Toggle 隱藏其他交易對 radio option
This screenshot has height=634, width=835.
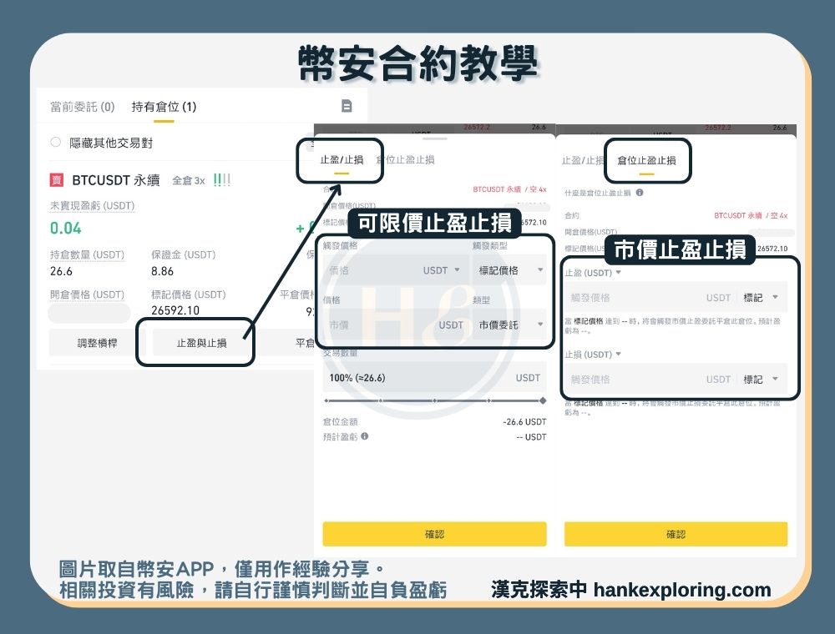tap(55, 142)
